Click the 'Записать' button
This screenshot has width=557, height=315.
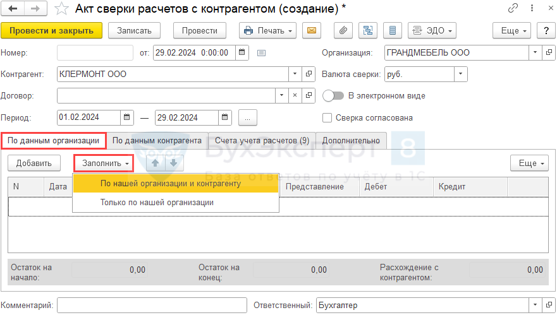tap(134, 30)
